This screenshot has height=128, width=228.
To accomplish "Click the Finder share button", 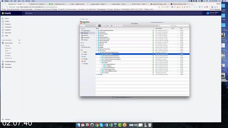I will point(116,26).
